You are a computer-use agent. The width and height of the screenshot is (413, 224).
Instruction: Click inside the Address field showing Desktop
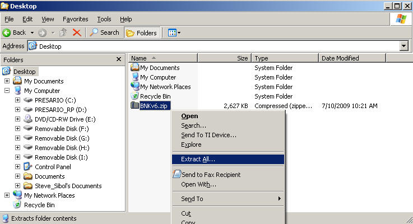point(214,46)
